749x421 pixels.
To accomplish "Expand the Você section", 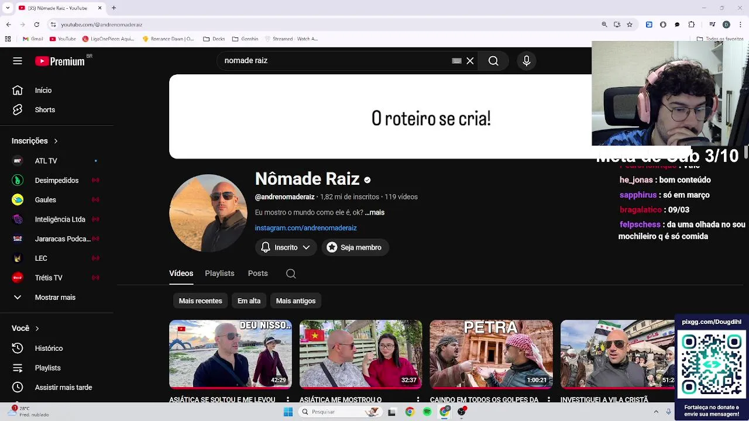I will (x=25, y=329).
